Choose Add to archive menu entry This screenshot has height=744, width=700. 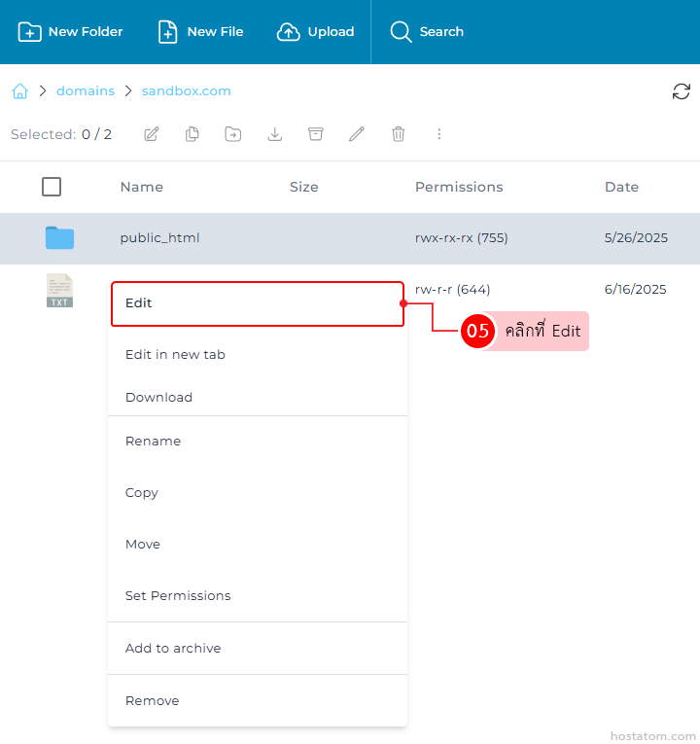(173, 649)
